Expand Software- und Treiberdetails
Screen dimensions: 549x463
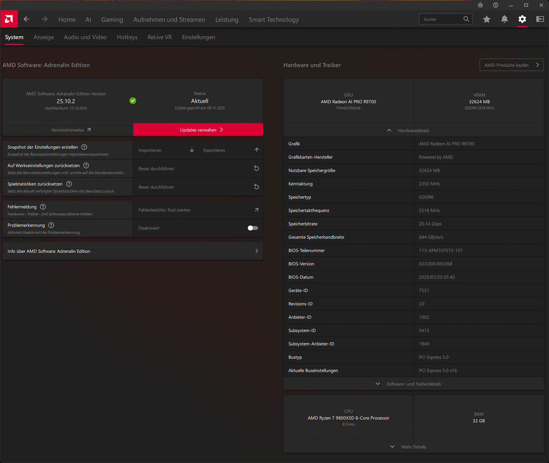(413, 384)
